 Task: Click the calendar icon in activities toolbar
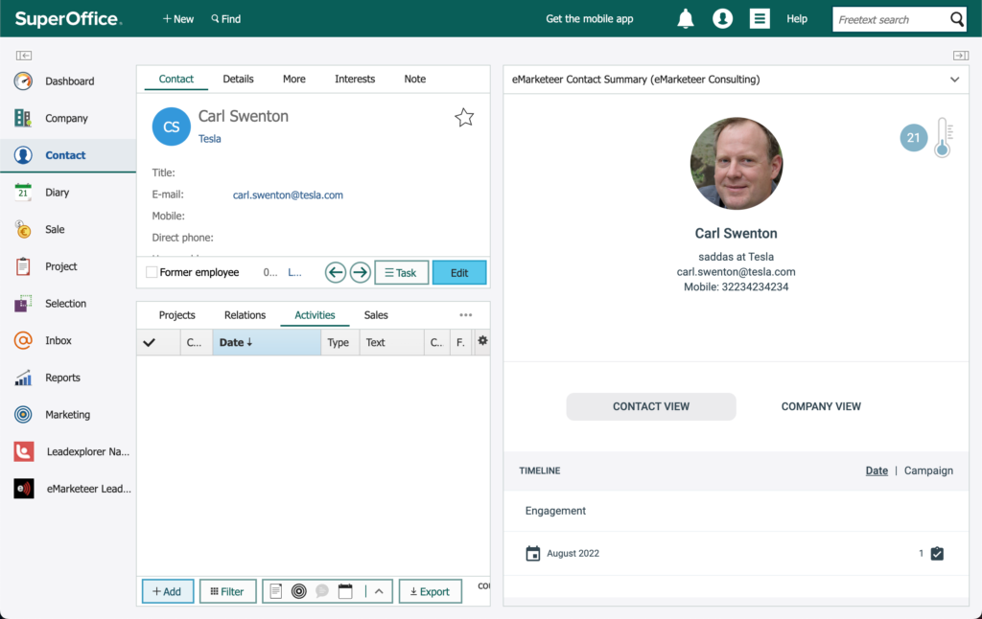pos(345,591)
